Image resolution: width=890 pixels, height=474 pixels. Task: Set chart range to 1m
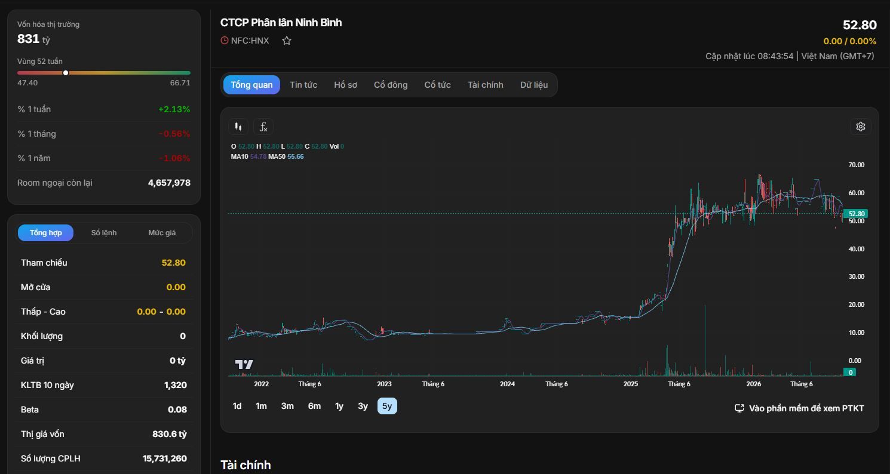pos(261,406)
